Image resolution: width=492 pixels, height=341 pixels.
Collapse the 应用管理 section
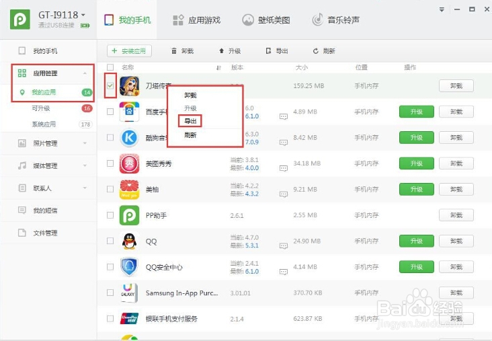coord(85,73)
